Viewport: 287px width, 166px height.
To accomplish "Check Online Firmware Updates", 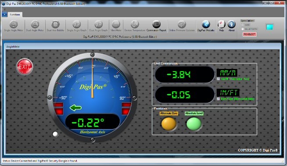I will (x=182, y=26).
